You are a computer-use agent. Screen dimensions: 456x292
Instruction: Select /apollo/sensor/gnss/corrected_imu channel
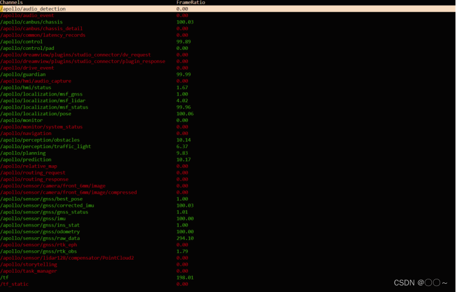pos(47,205)
